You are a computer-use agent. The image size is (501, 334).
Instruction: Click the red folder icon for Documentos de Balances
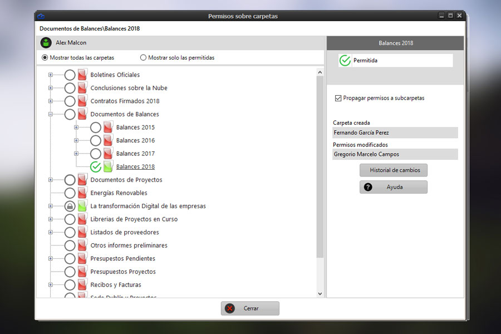coord(82,114)
